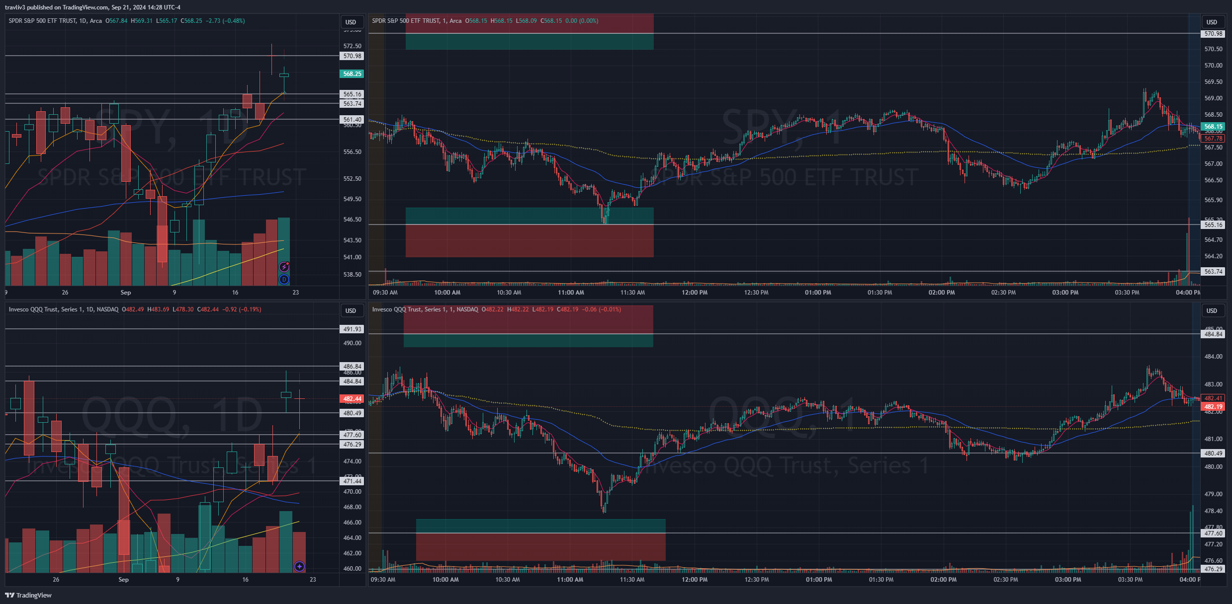The width and height of the screenshot is (1232, 604).
Task: Click the 484.84 level label on QQQ 1-minute axis
Action: click(1213, 334)
